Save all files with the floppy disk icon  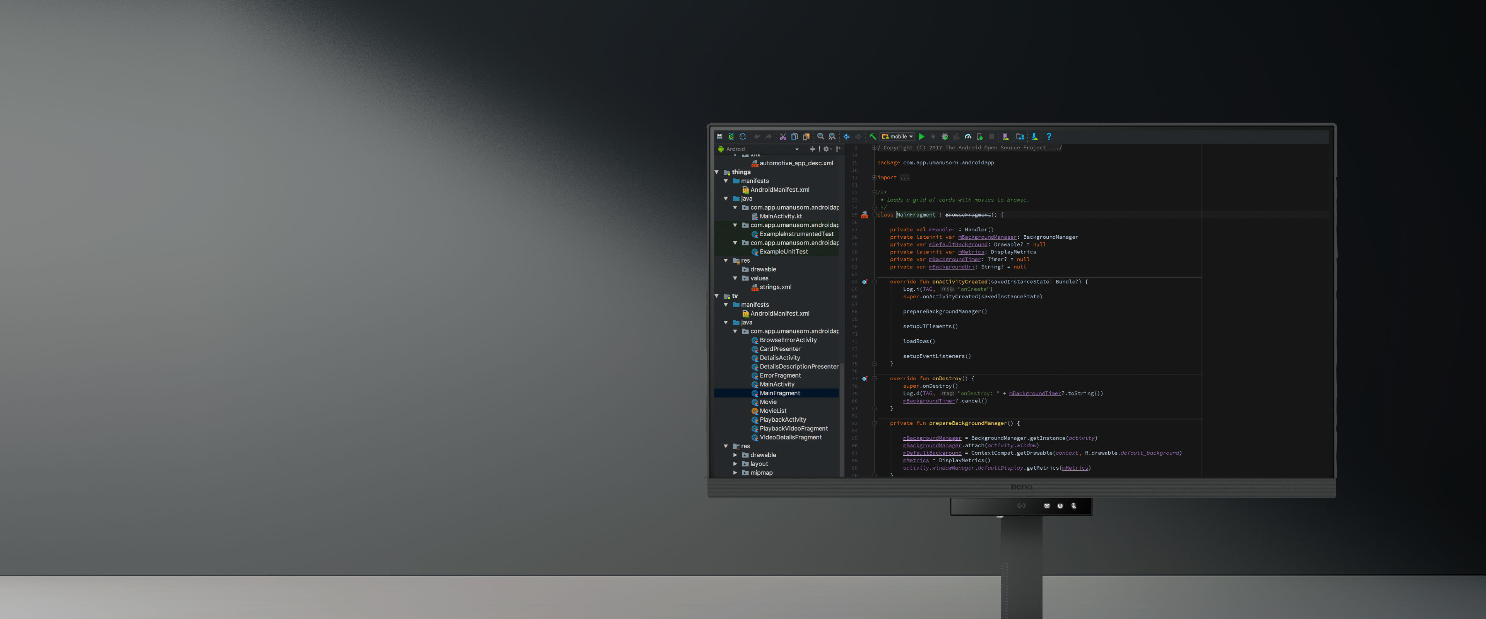click(720, 137)
